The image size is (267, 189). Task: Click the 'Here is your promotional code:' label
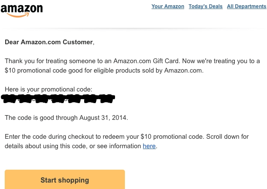49,89
